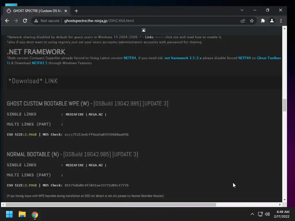
Task: Click the .NET FRAMEWORK heading
Action: point(36,52)
